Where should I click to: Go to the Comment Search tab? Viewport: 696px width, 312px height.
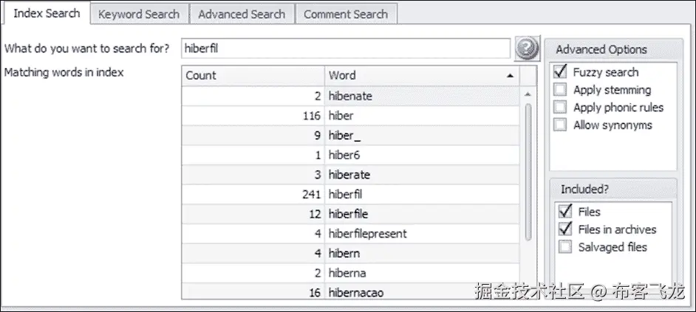point(345,14)
